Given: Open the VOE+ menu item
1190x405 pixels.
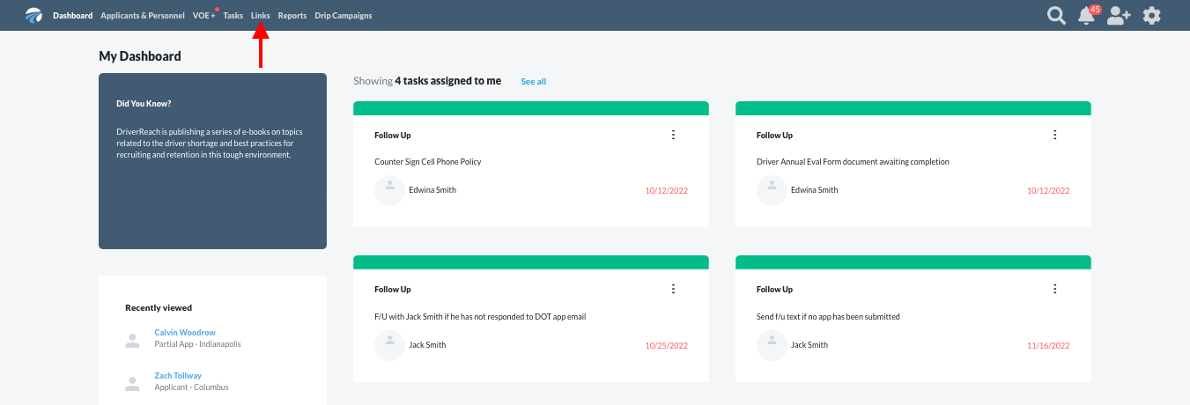Looking at the screenshot, I should tap(204, 16).
